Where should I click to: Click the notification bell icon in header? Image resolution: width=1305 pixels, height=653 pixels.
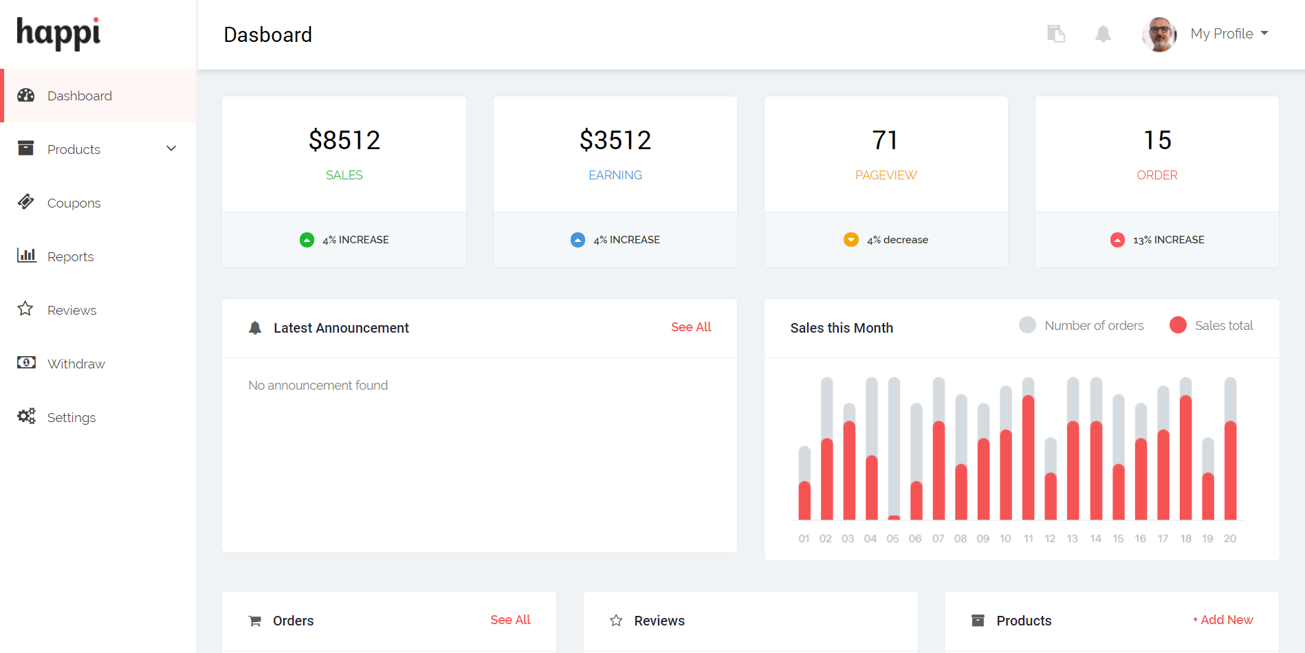[1103, 34]
